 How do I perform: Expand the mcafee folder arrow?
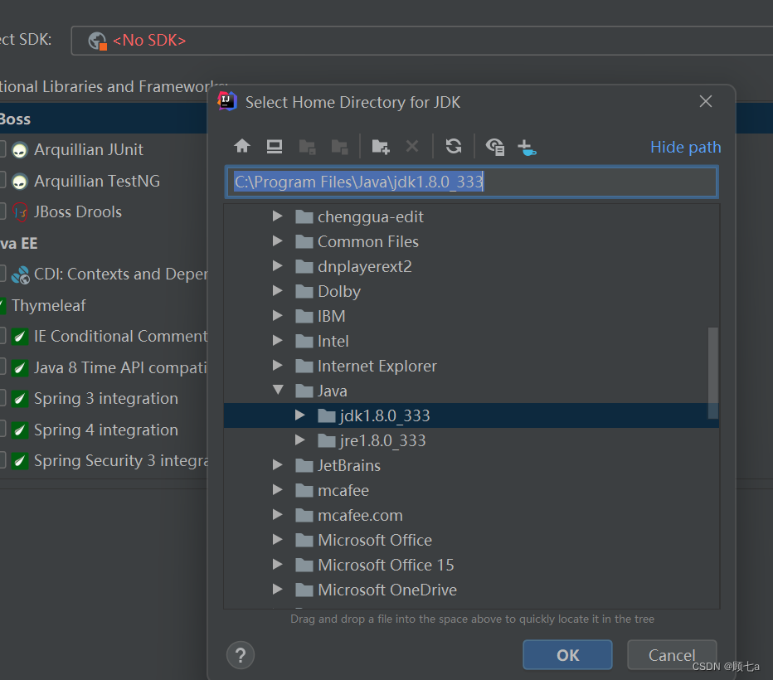tap(278, 490)
